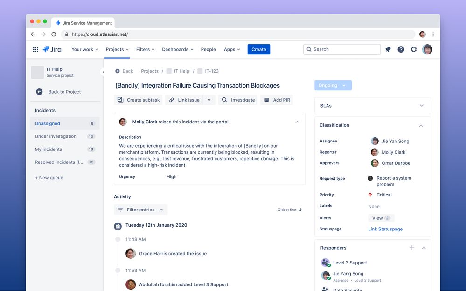Viewport: 466px width, 291px height.
Task: Open the Projects dropdown menu
Action: click(x=117, y=49)
